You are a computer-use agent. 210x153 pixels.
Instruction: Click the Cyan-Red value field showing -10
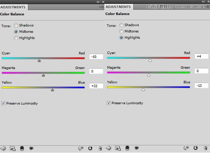(x=96, y=57)
